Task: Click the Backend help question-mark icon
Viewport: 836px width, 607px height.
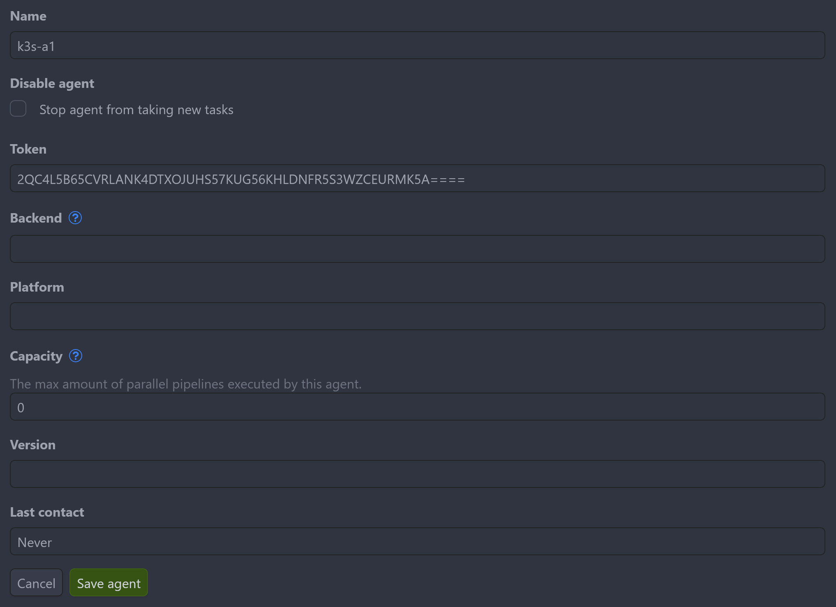Action: (75, 218)
